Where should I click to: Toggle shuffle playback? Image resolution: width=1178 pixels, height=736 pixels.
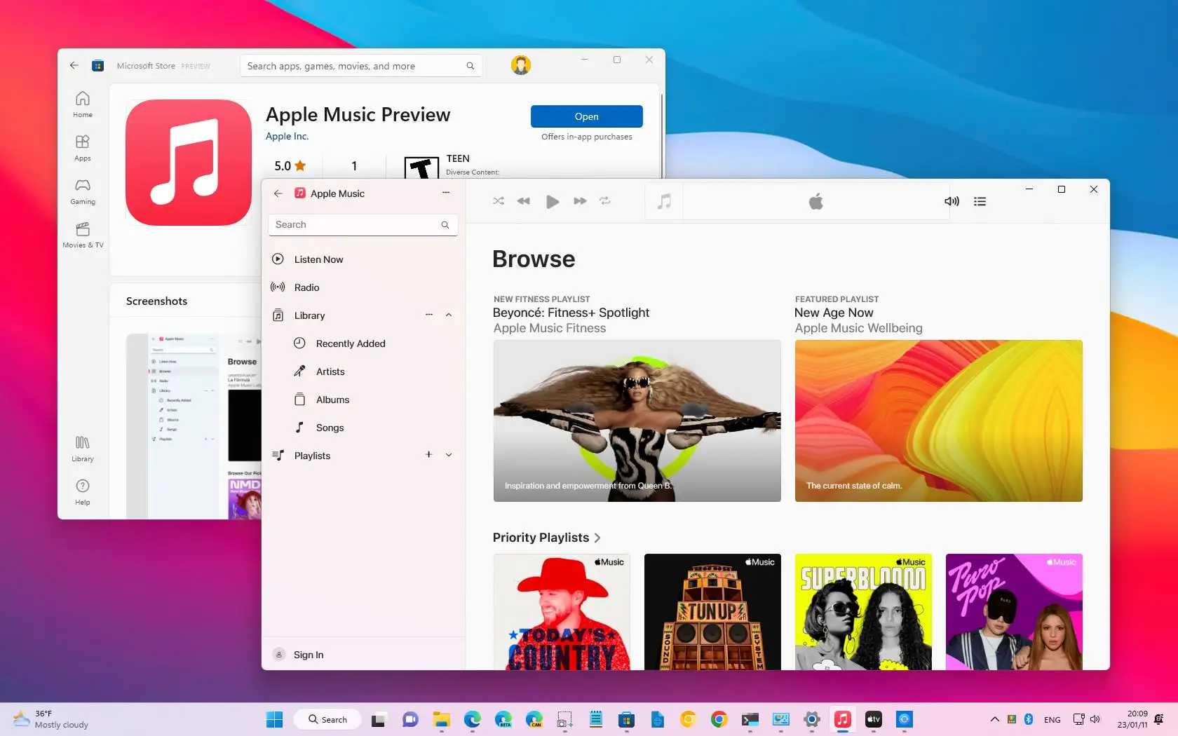[x=498, y=201]
